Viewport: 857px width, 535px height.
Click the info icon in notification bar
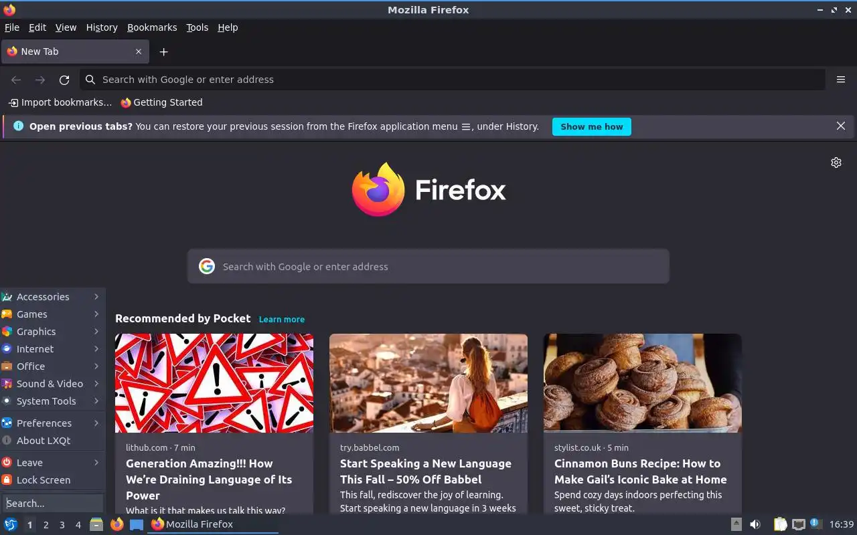pyautogui.click(x=18, y=126)
